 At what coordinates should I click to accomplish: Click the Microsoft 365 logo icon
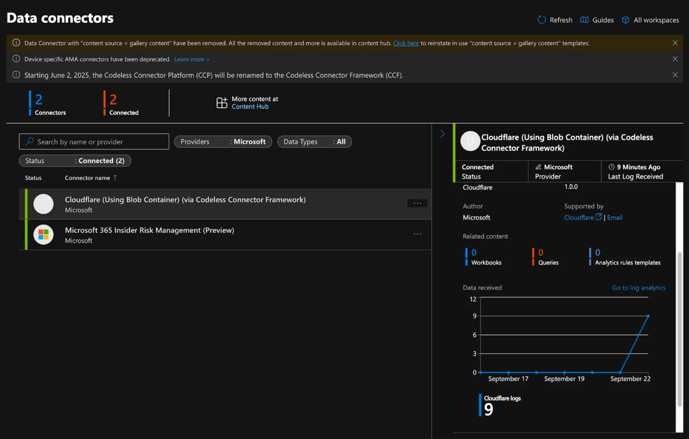tap(43, 234)
